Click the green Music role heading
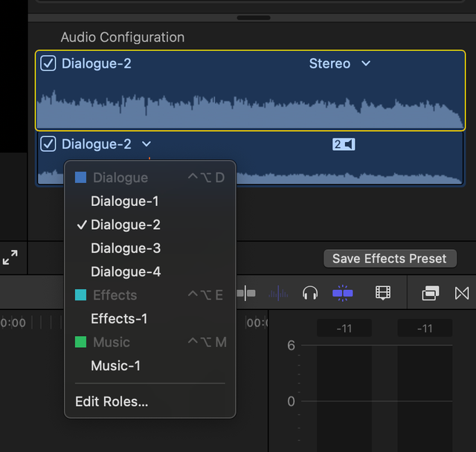This screenshot has width=476, height=452. 150,342
